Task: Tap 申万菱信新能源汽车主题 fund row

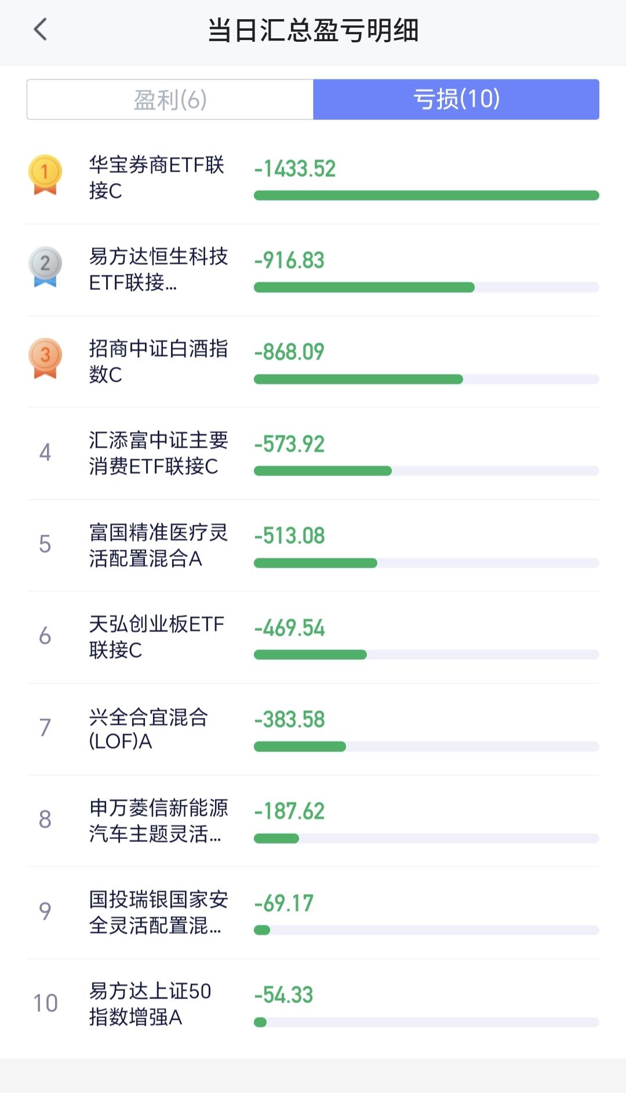Action: [x=313, y=820]
